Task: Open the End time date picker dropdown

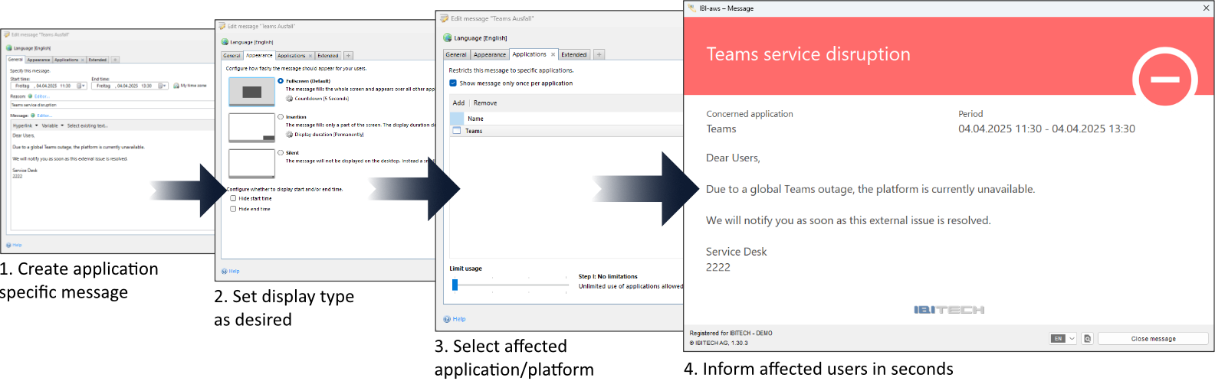Action: 163,86
